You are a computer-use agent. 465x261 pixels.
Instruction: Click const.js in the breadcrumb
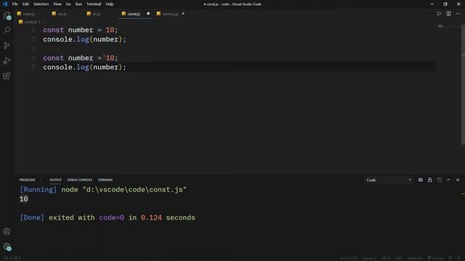pyautogui.click(x=31, y=22)
